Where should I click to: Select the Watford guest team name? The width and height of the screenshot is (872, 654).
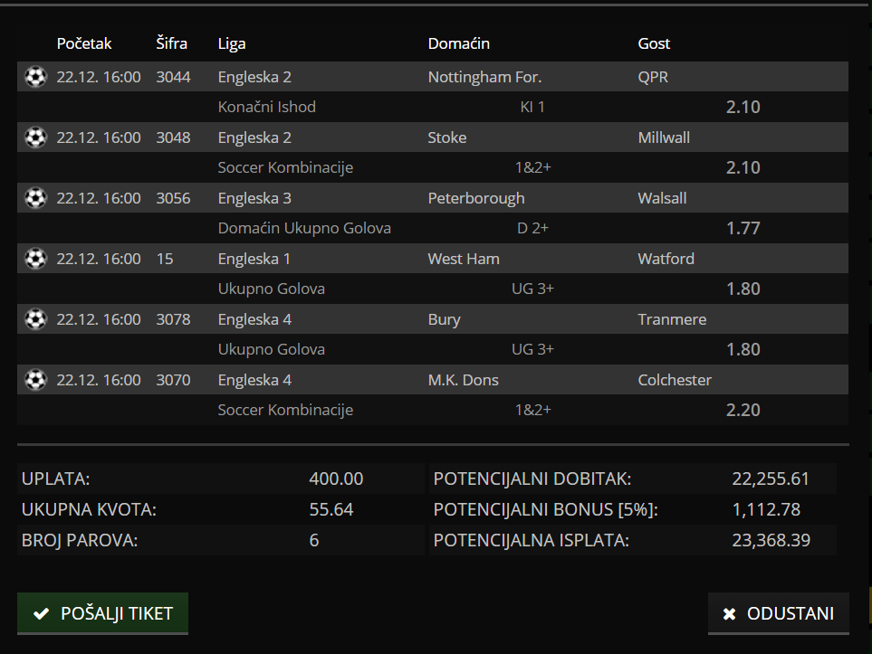pos(666,259)
